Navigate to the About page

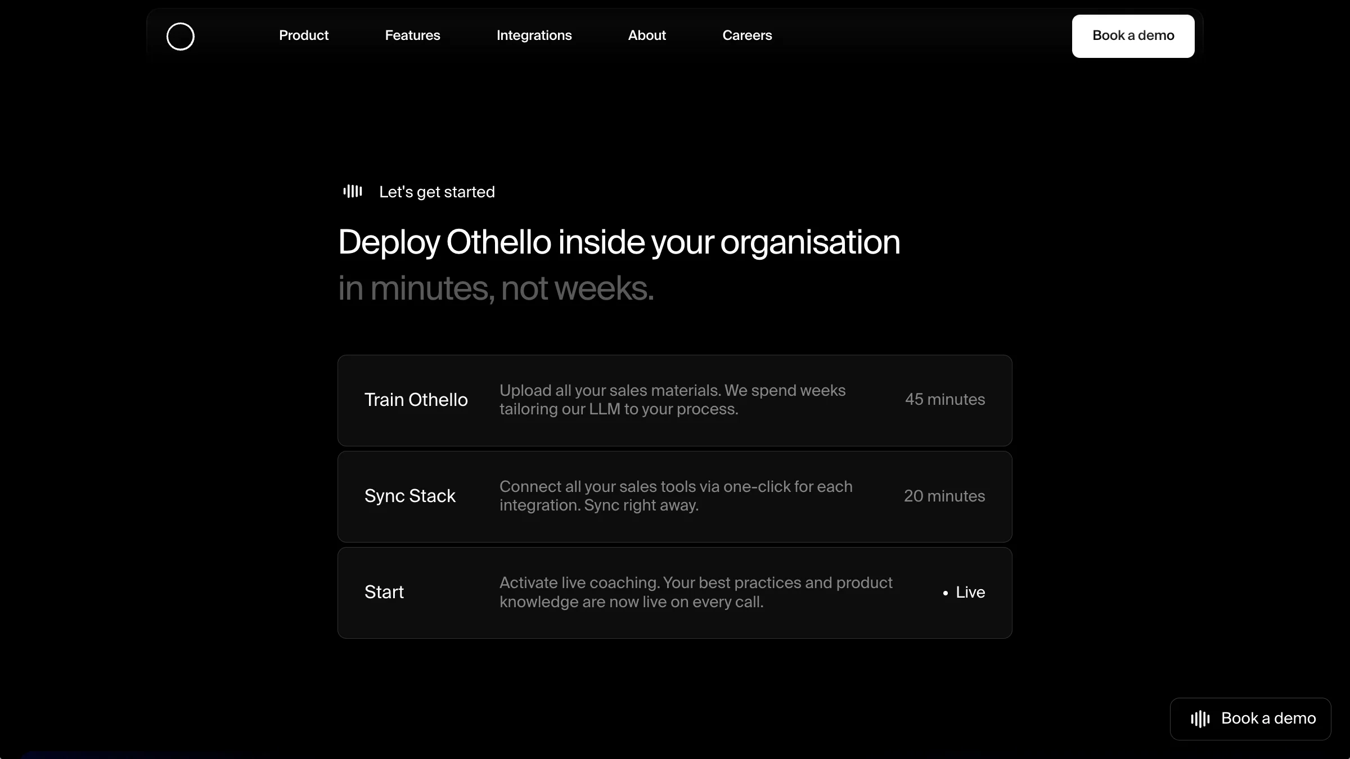(647, 35)
